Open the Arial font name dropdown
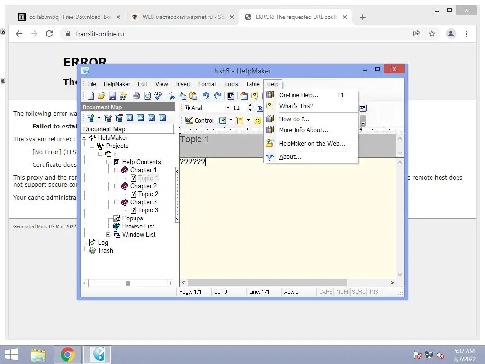485x364 pixels. [228, 108]
